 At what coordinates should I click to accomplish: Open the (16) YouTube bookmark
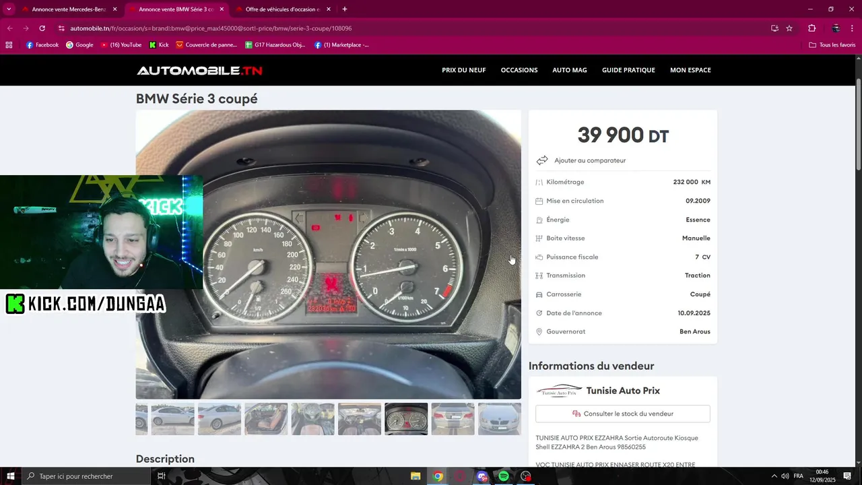click(x=121, y=45)
